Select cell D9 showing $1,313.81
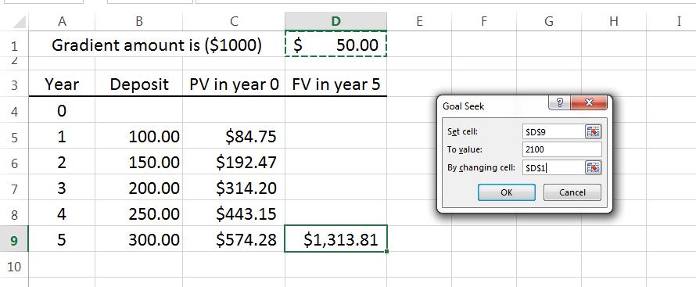 click(x=336, y=239)
